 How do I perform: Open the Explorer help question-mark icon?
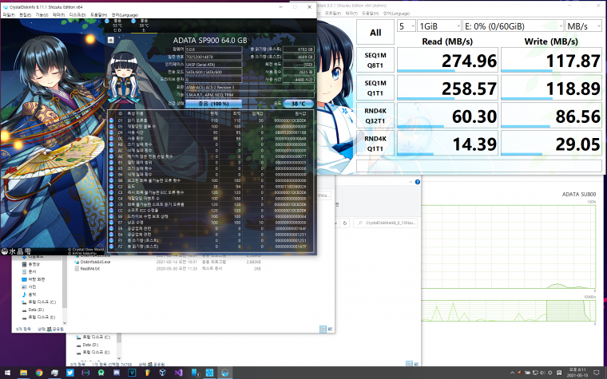coord(417,182)
